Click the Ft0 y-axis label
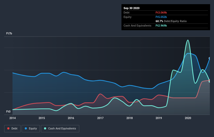The height and width of the screenshot is (137, 214). [x=8, y=112]
